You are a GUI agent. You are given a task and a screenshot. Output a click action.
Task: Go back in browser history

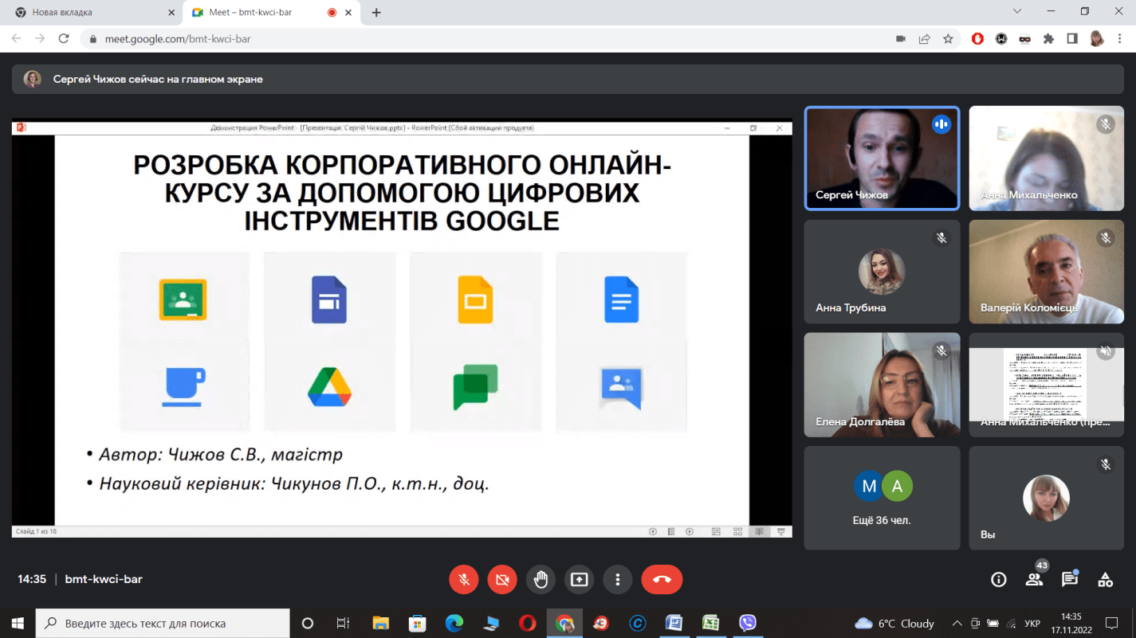(x=17, y=38)
